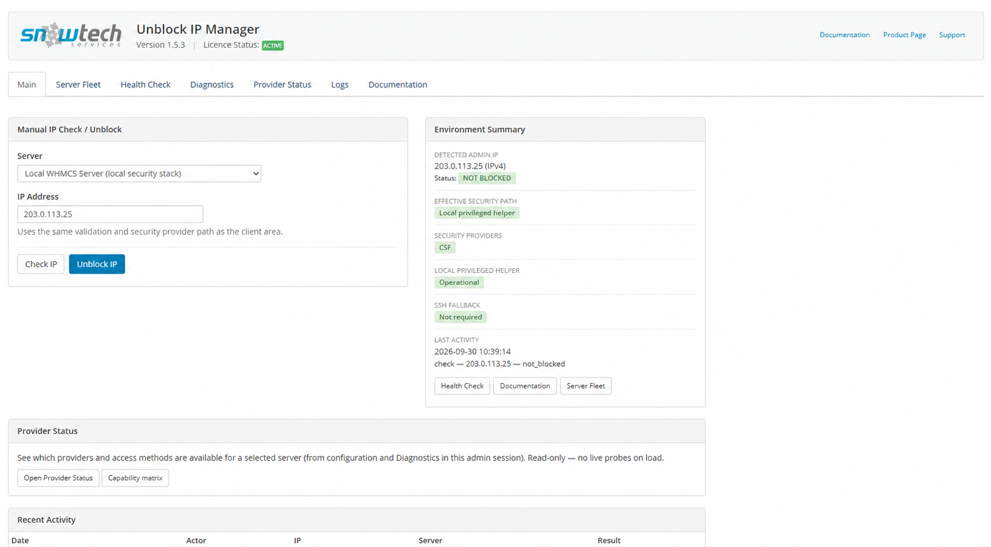The width and height of the screenshot is (991, 547).
Task: Open the Documentation tab in the tab bar
Action: click(398, 85)
